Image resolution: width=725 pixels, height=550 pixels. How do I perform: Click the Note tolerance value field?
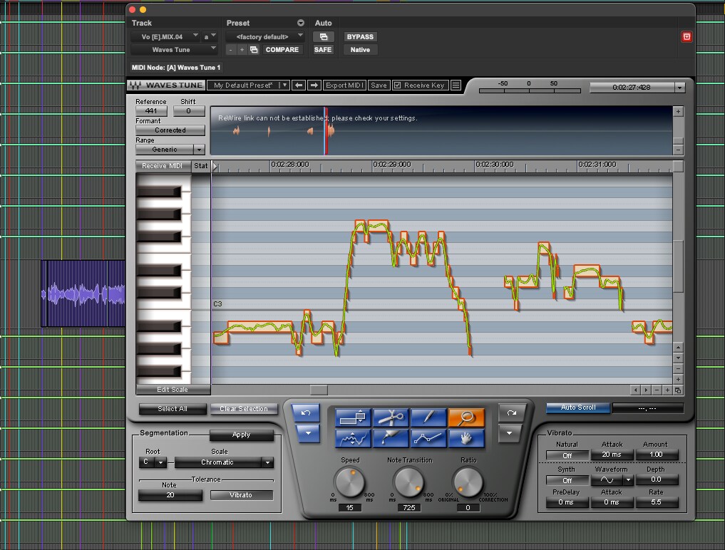(170, 495)
